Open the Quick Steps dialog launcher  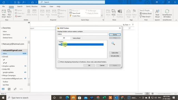pos(103,20)
